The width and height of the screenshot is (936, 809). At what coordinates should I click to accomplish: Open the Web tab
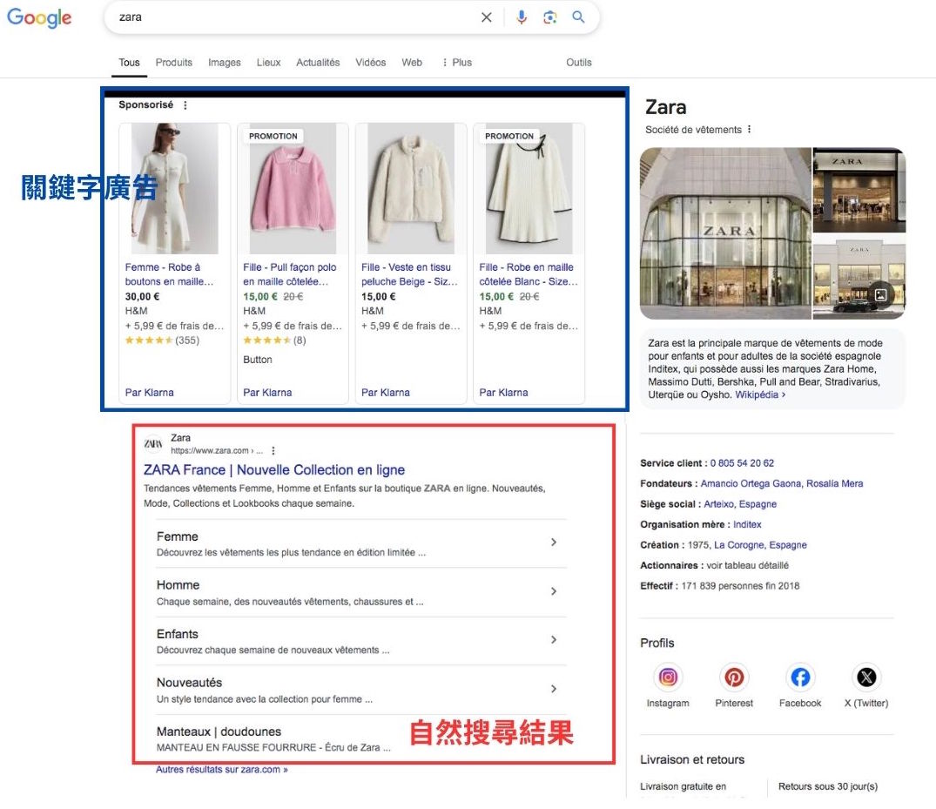pyautogui.click(x=412, y=63)
